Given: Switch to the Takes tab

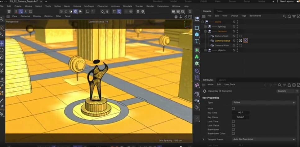Looking at the screenshot, I should point(219,11).
